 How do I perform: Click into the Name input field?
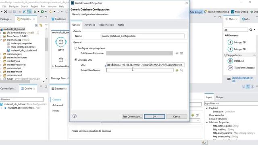[x=142, y=36]
